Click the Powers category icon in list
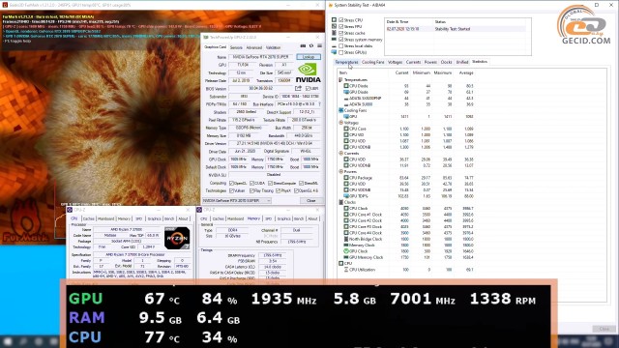The width and height of the screenshot is (619, 348). coord(340,172)
